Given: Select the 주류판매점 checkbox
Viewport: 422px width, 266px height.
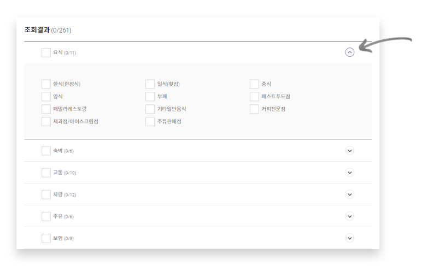Looking at the screenshot, I should (150, 122).
